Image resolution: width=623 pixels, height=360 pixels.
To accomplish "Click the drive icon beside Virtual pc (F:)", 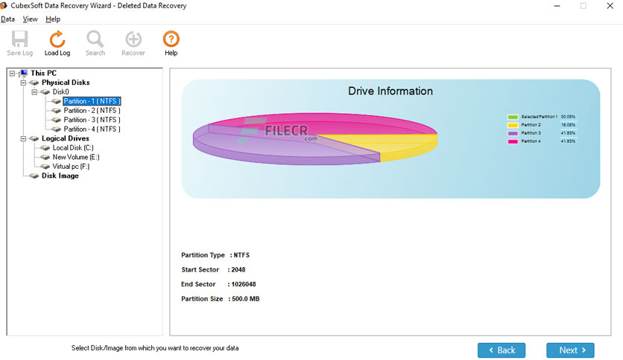I will 45,167.
